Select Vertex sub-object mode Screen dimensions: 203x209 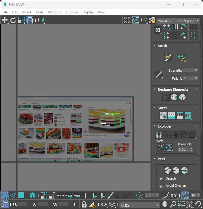(x=5, y=195)
